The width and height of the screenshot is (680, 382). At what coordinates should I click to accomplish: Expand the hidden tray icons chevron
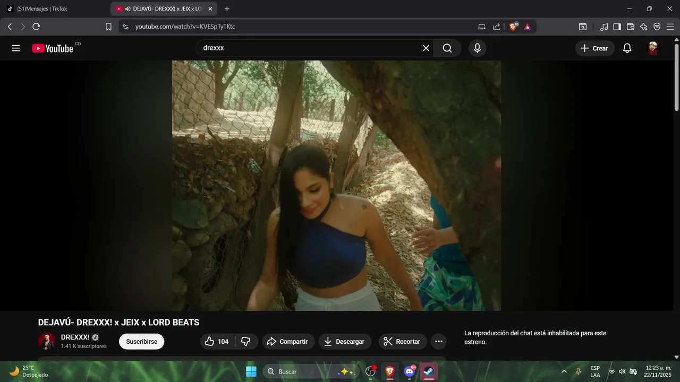(x=564, y=371)
